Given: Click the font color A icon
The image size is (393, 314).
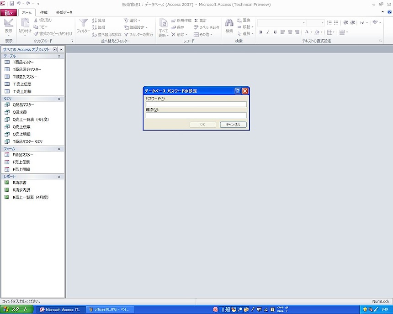Looking at the screenshot, I should (307, 32).
